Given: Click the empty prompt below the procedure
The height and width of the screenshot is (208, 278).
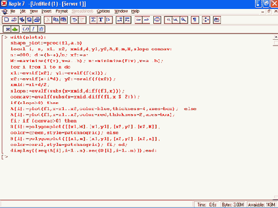Looking at the screenshot, I should (x=6, y=157).
